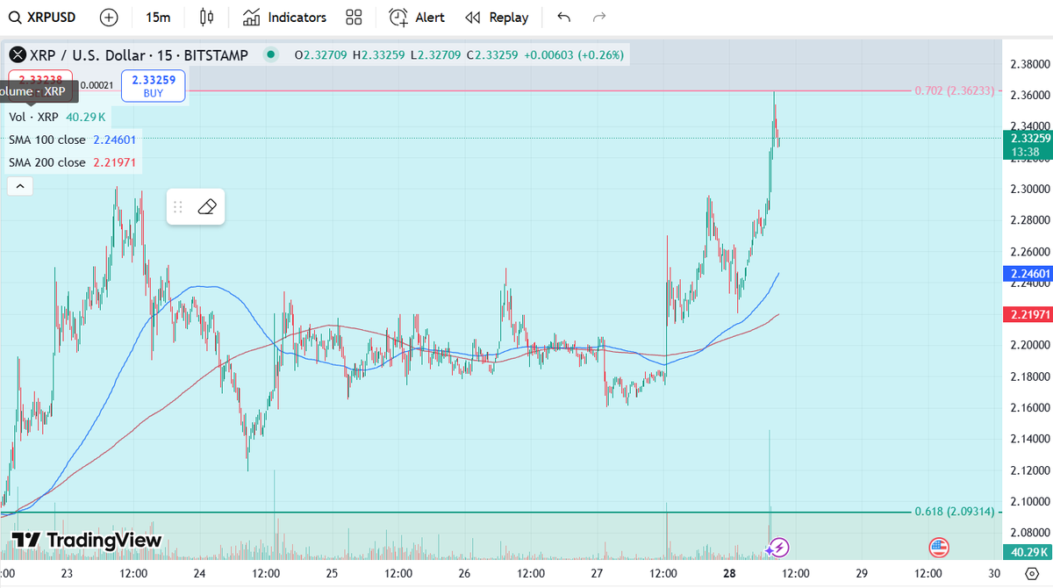The height and width of the screenshot is (588, 1053).
Task: Click the change +0.00603 (+0.26%) in header
Action: pyautogui.click(x=574, y=55)
